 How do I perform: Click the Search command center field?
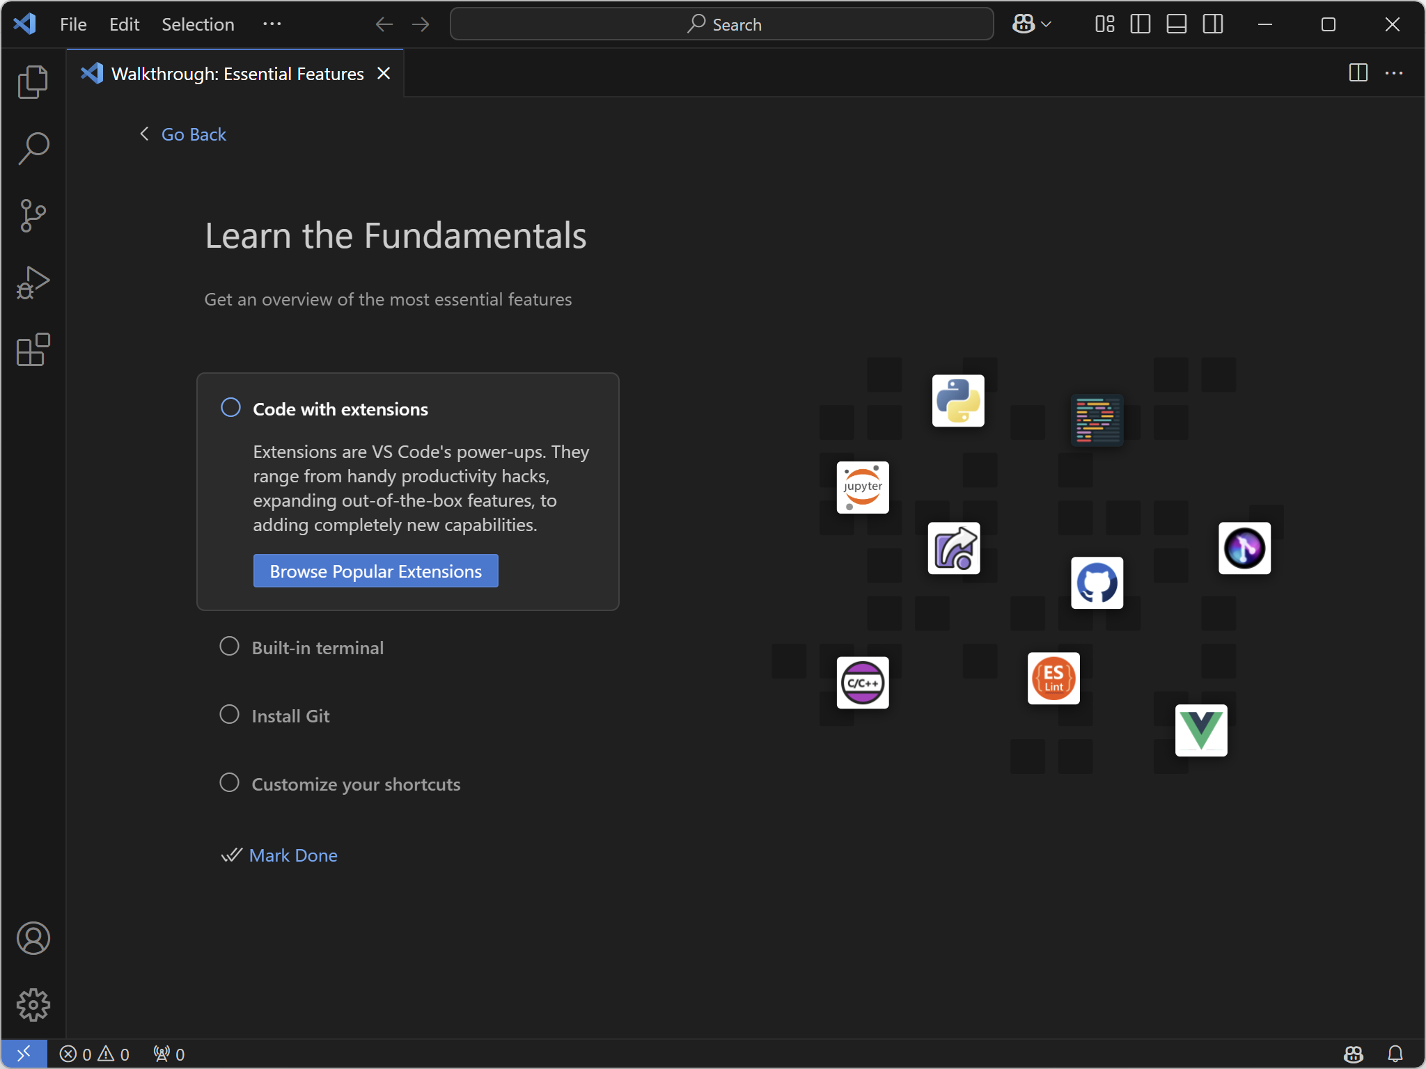point(721,24)
